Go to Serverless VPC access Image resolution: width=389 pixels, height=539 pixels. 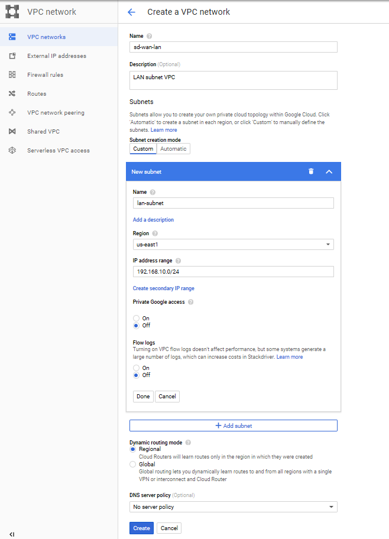[x=59, y=150]
